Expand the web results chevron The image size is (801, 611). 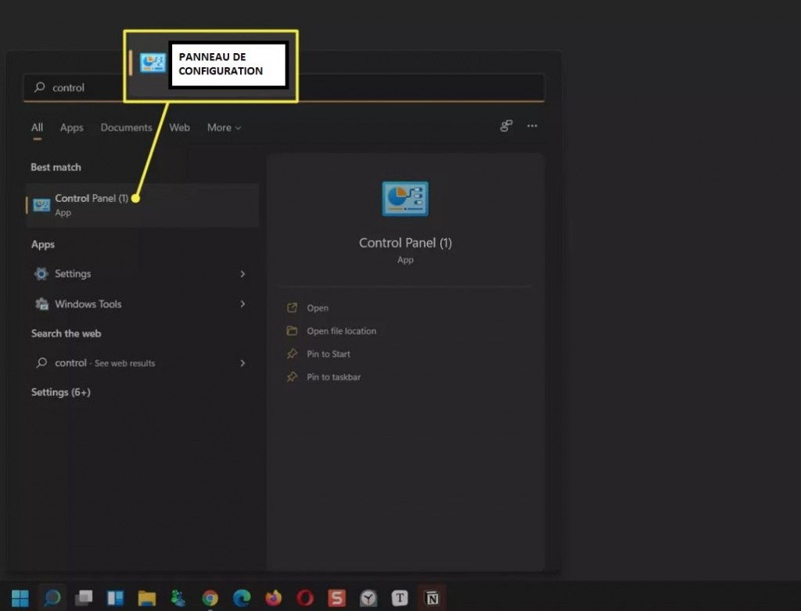click(x=242, y=363)
